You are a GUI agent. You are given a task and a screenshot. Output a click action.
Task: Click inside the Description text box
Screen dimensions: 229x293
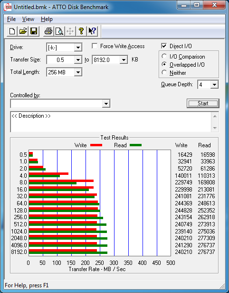tap(111, 122)
